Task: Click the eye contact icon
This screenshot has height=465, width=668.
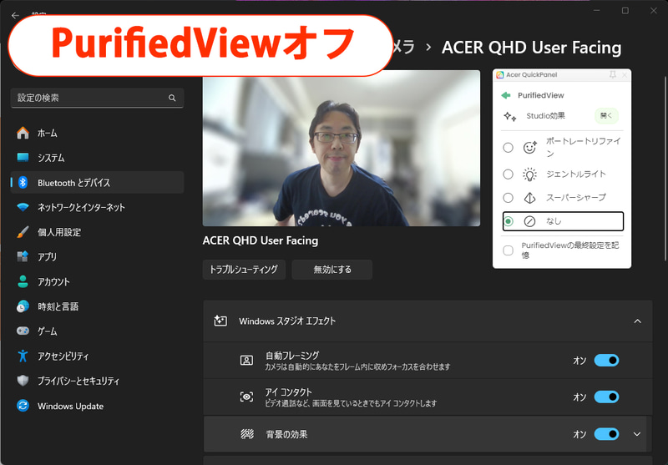Action: 246,397
